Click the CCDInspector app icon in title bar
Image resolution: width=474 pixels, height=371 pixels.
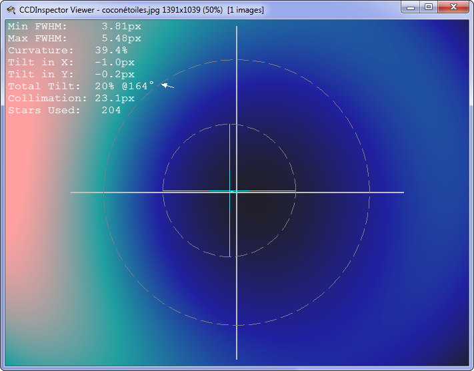11,10
